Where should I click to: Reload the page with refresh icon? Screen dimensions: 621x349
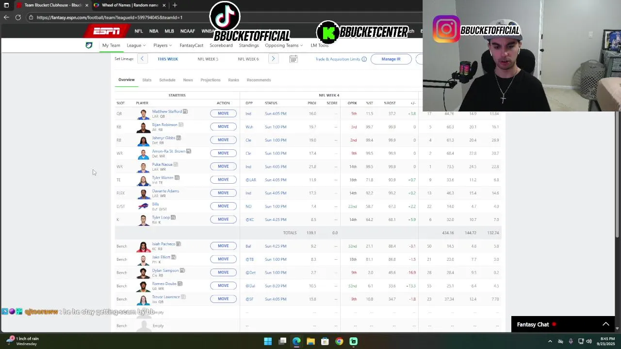pyautogui.click(x=18, y=17)
